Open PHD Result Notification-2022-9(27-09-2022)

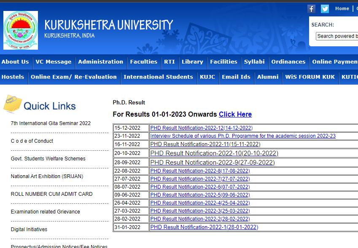click(213, 163)
